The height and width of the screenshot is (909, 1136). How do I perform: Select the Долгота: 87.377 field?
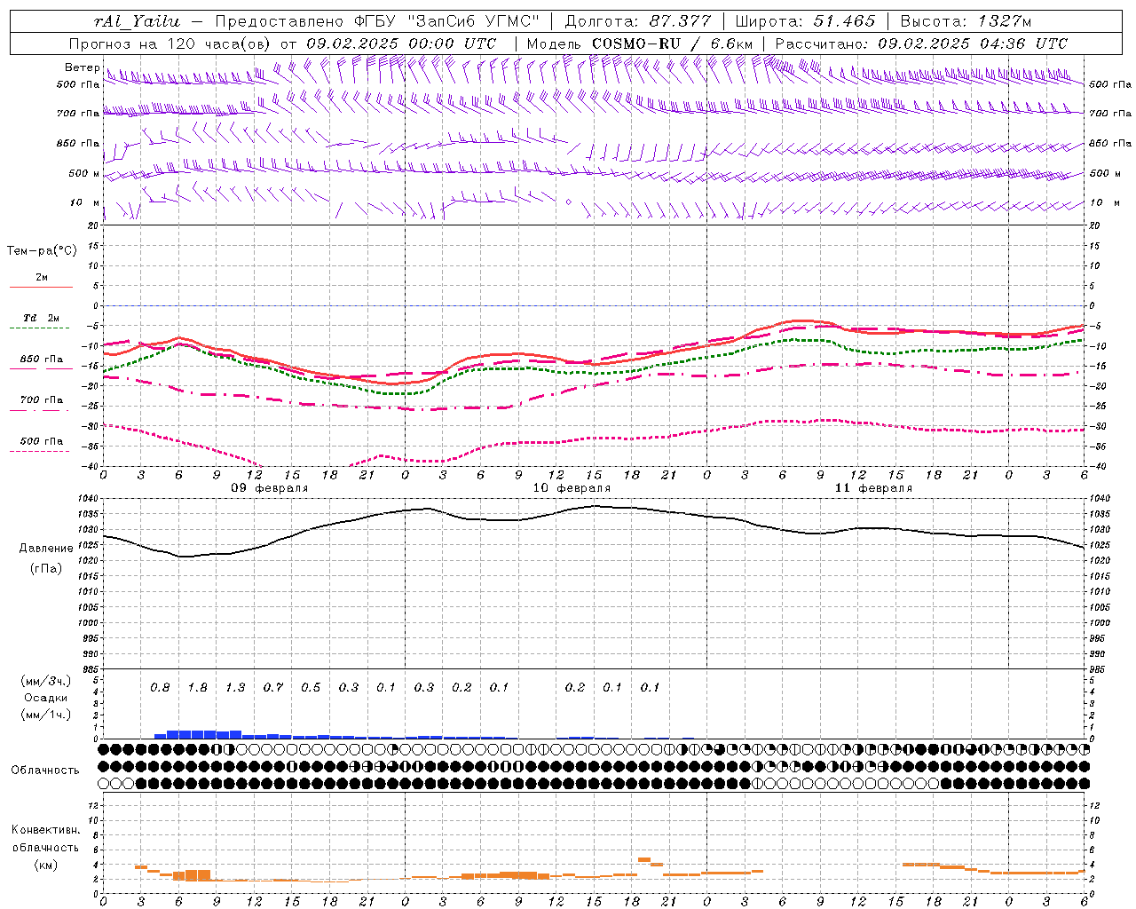click(637, 21)
